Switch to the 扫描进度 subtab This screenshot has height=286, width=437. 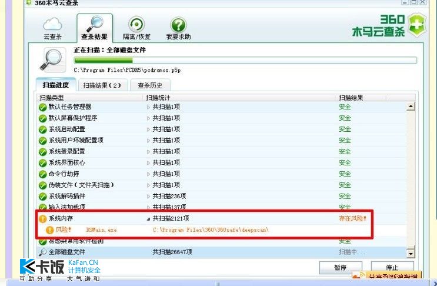(56, 85)
